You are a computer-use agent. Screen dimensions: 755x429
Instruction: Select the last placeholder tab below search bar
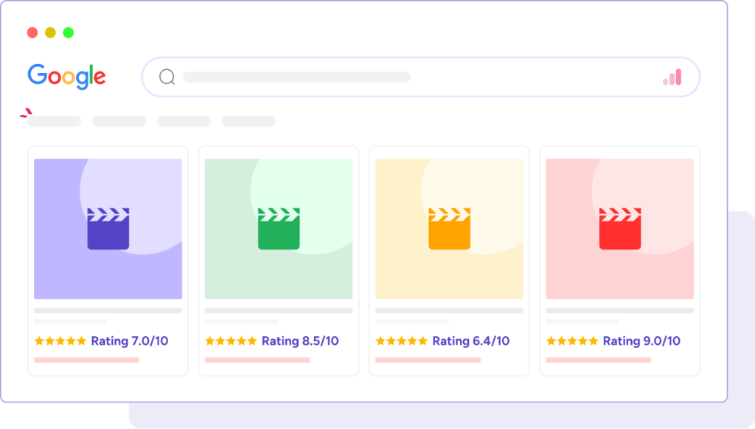point(248,122)
